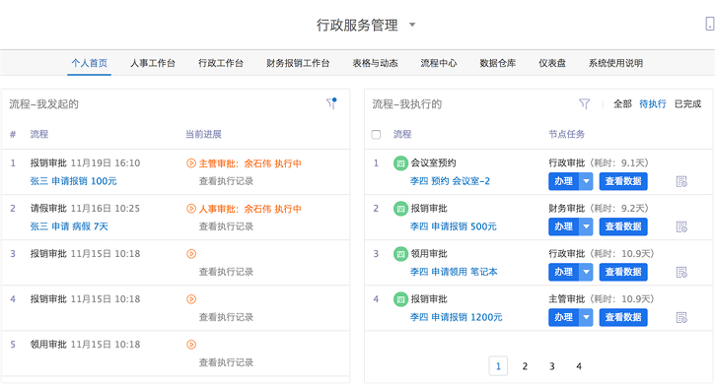Tick the select-all checkbox beside 流程 header

(376, 134)
